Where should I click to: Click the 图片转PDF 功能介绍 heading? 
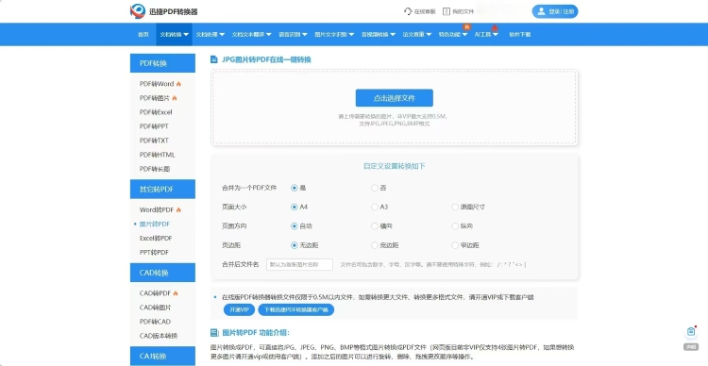tap(256, 333)
